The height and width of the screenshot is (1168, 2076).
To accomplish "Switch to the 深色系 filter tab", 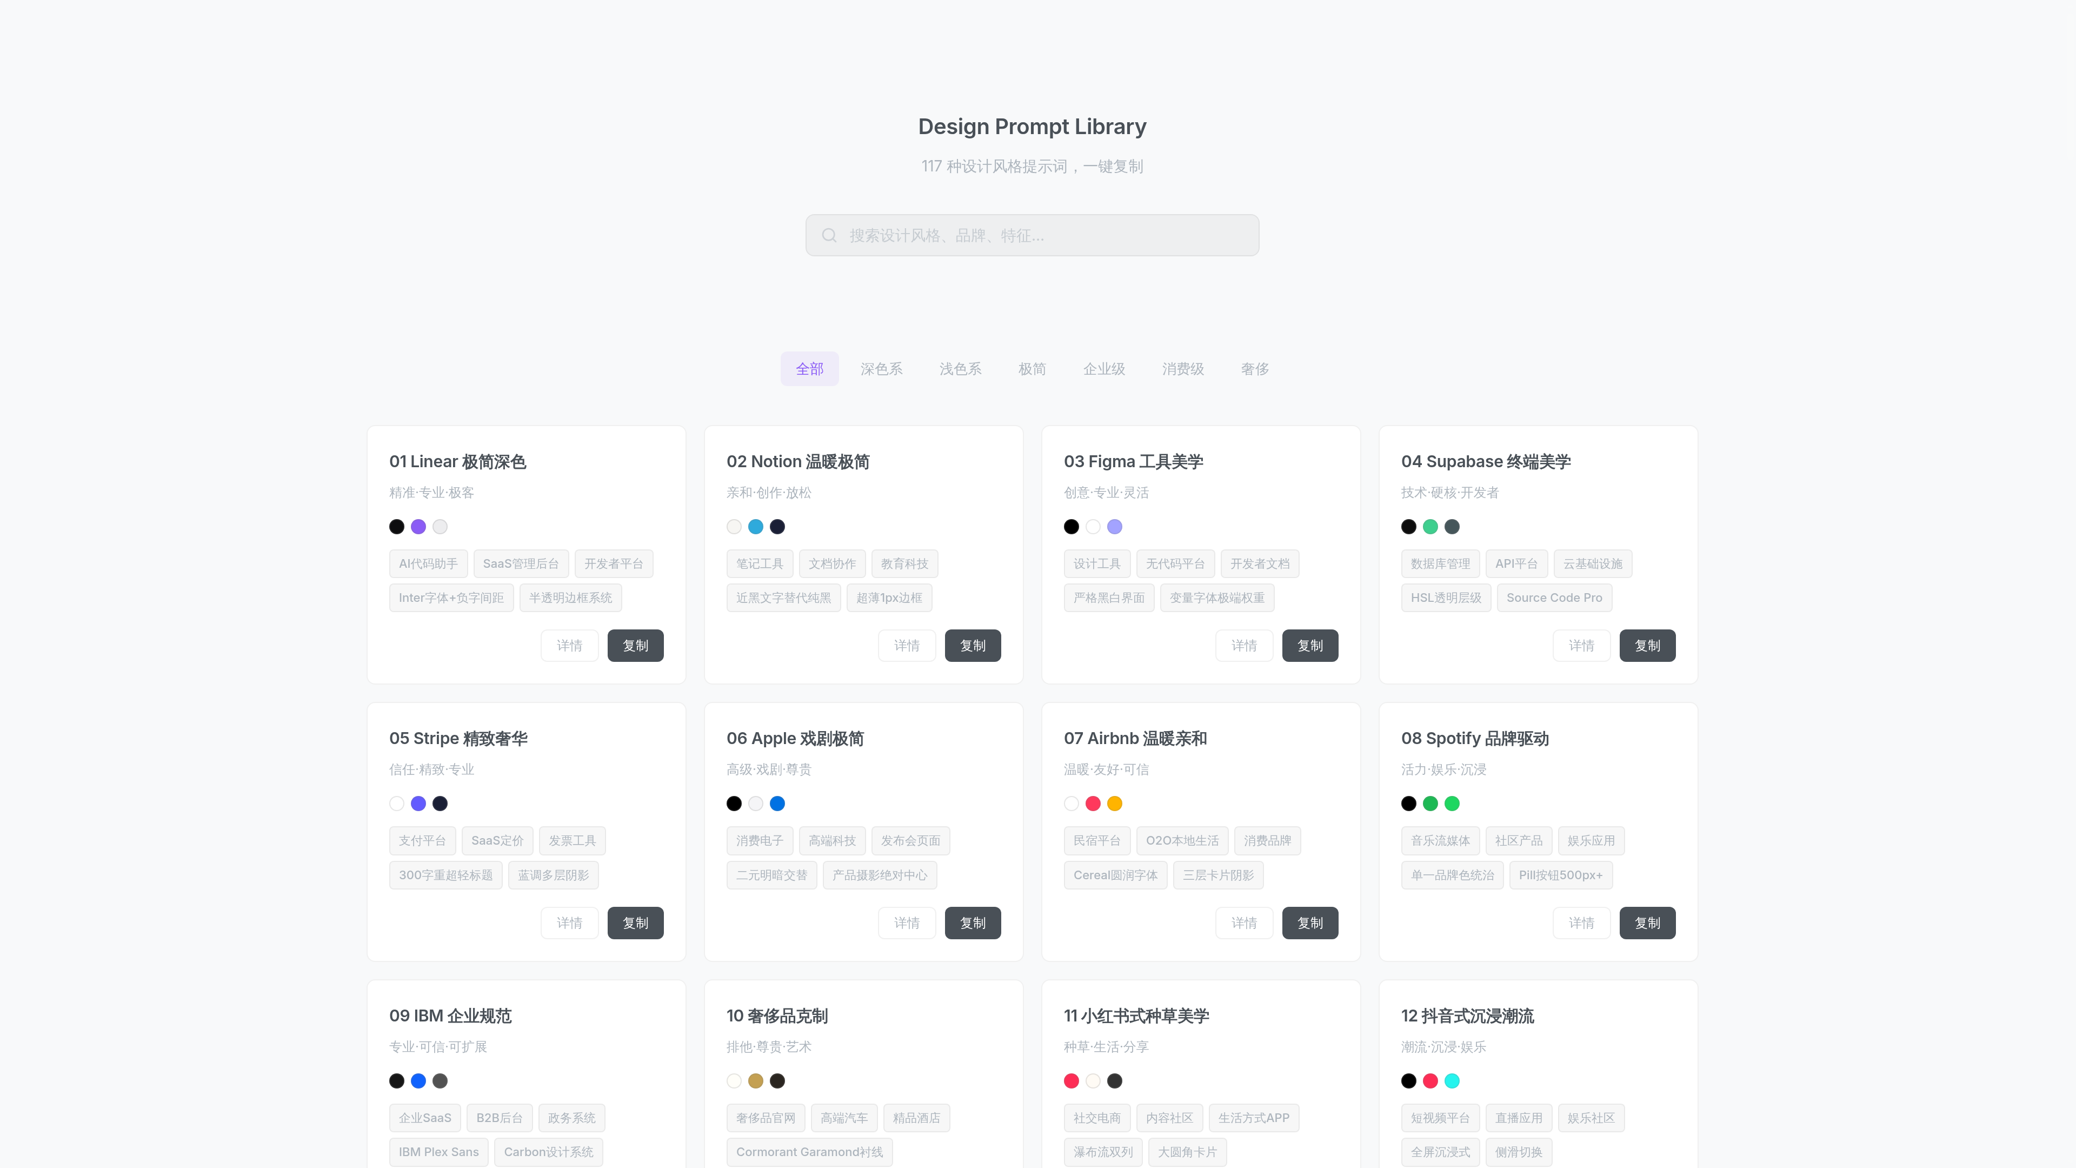I will pos(881,368).
